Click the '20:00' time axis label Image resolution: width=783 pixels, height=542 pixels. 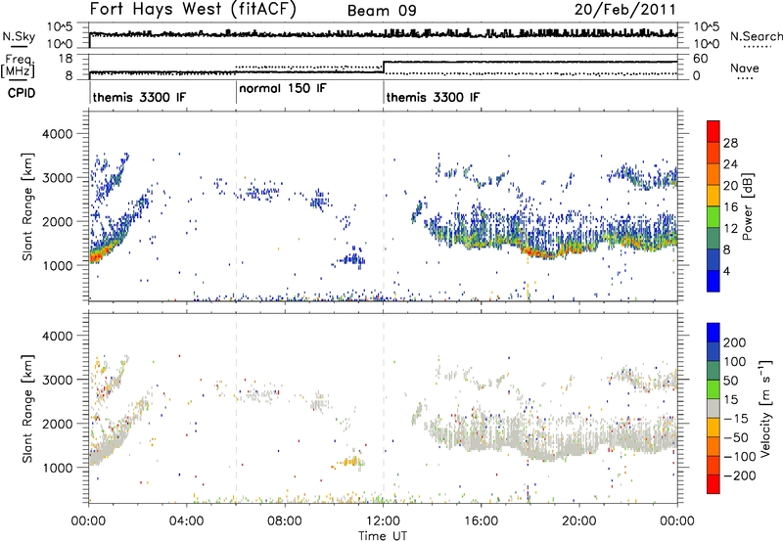pyautogui.click(x=578, y=521)
